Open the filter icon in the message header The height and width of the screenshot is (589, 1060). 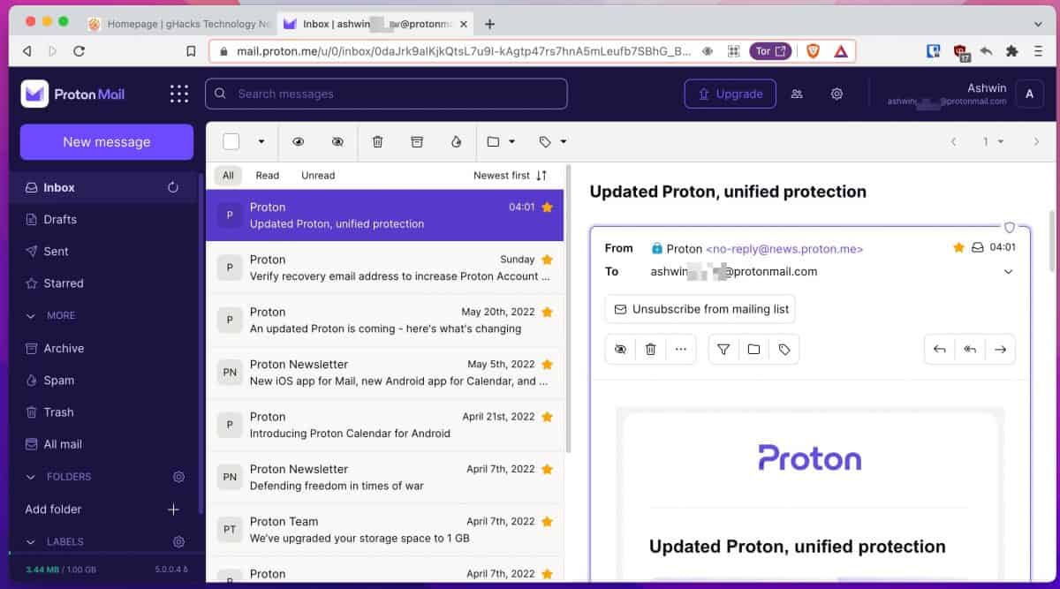723,349
